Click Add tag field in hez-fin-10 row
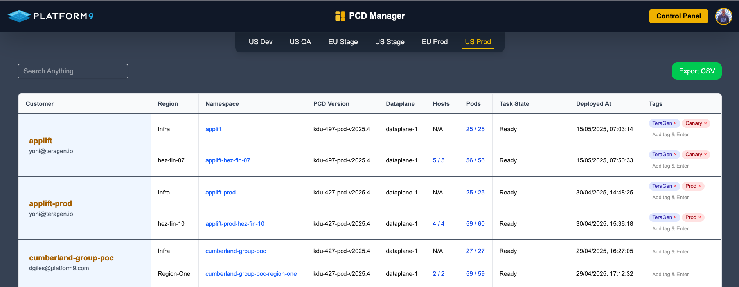 coord(671,229)
